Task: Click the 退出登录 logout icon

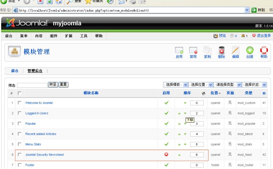Action: click(262, 36)
